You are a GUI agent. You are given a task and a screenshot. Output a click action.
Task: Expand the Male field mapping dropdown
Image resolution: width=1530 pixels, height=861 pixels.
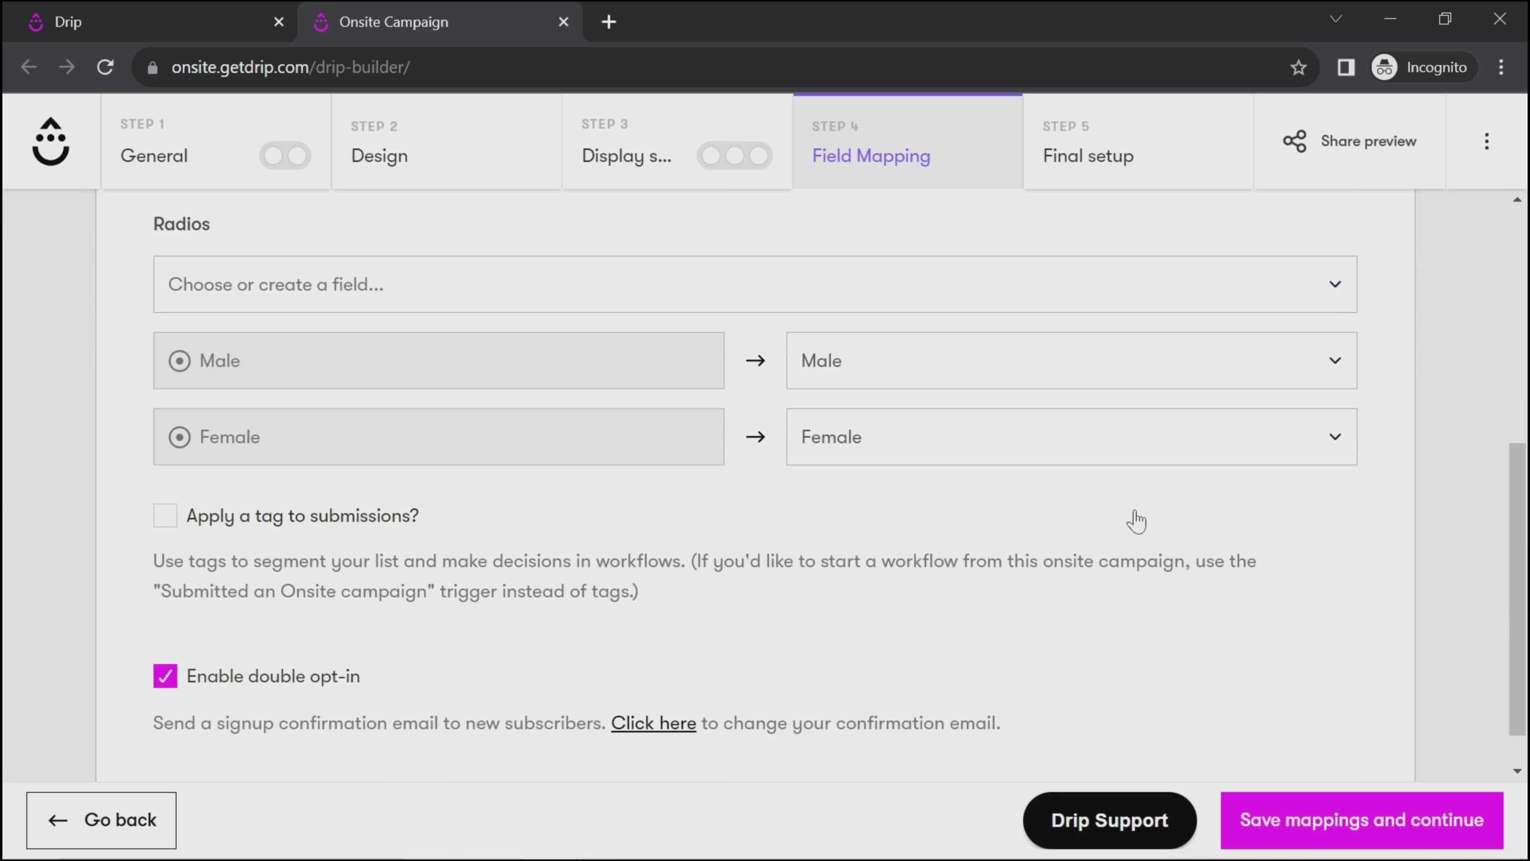pos(1336,361)
